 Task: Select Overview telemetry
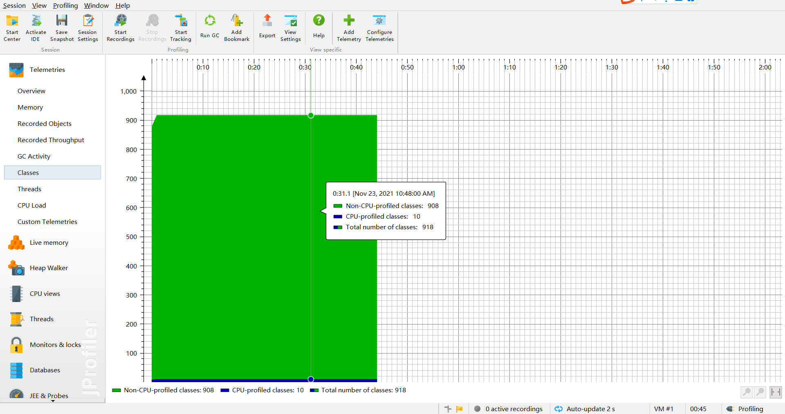(x=52, y=91)
